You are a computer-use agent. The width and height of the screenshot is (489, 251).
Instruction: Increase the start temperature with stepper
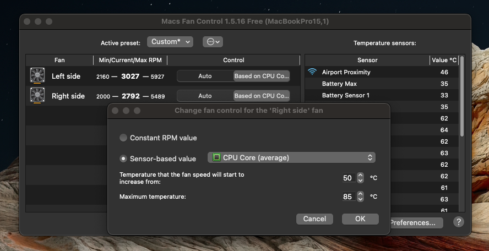(360, 175)
